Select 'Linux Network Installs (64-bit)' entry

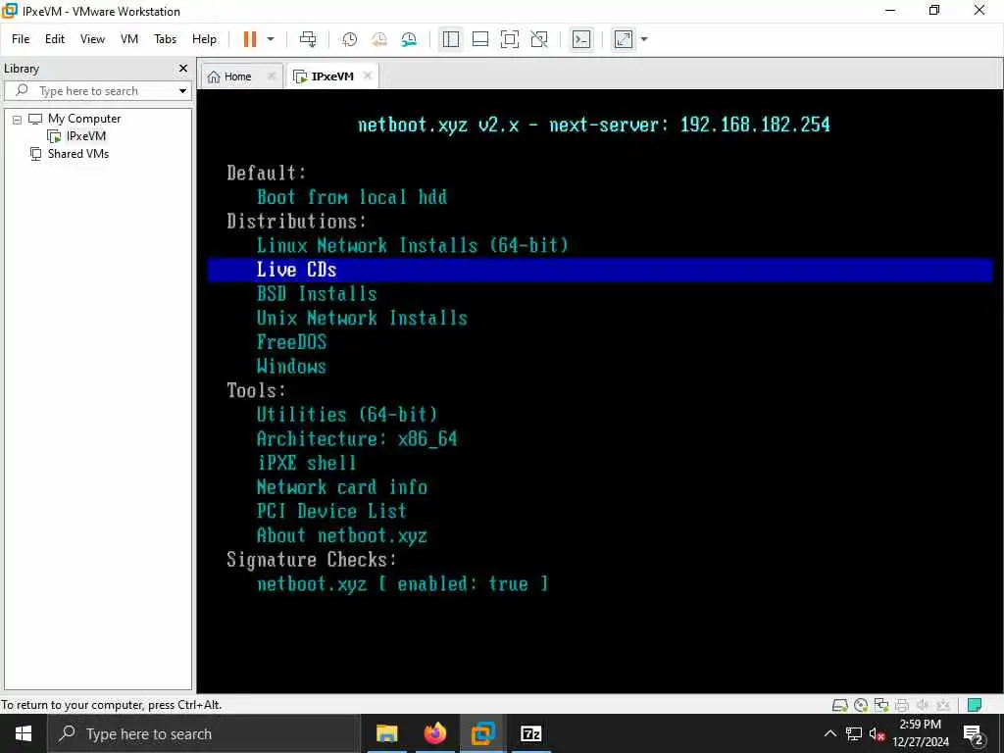click(413, 245)
